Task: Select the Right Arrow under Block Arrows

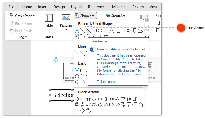Action: tap(77, 99)
